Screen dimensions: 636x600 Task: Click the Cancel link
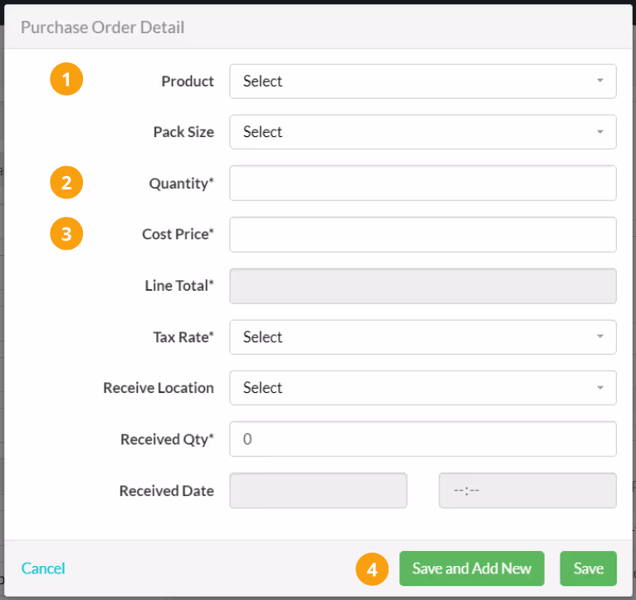tap(43, 568)
